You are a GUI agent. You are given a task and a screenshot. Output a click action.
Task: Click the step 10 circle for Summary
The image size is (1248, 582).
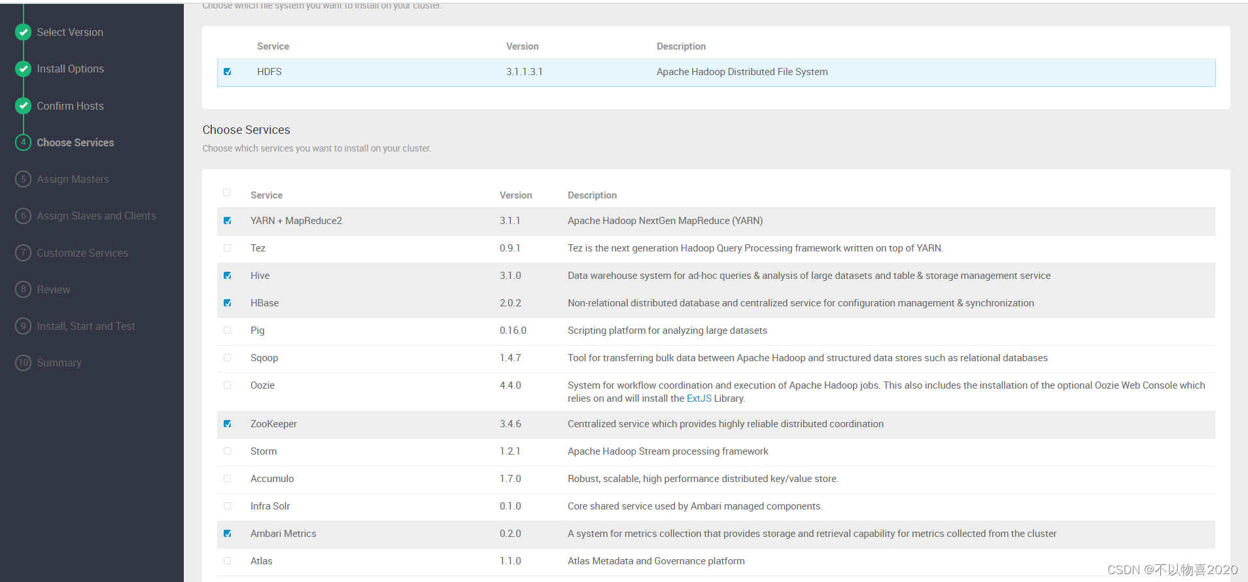[x=24, y=363]
